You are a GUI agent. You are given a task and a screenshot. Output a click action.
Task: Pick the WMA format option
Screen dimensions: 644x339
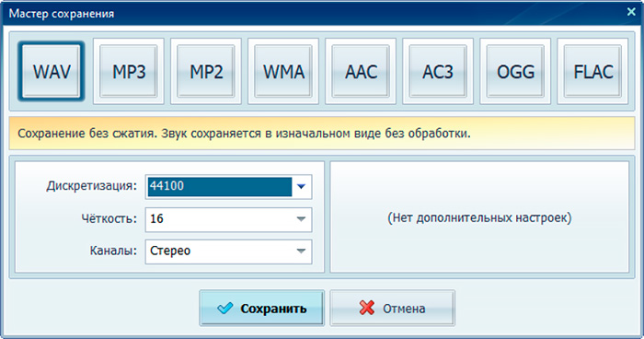(283, 72)
